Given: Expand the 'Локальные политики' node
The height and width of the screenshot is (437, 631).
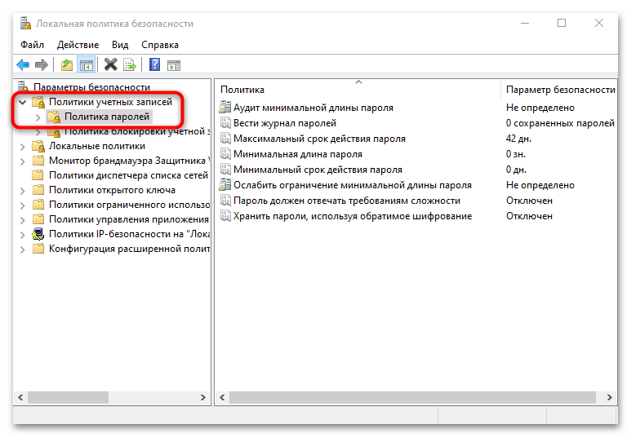Looking at the screenshot, I should [x=23, y=147].
